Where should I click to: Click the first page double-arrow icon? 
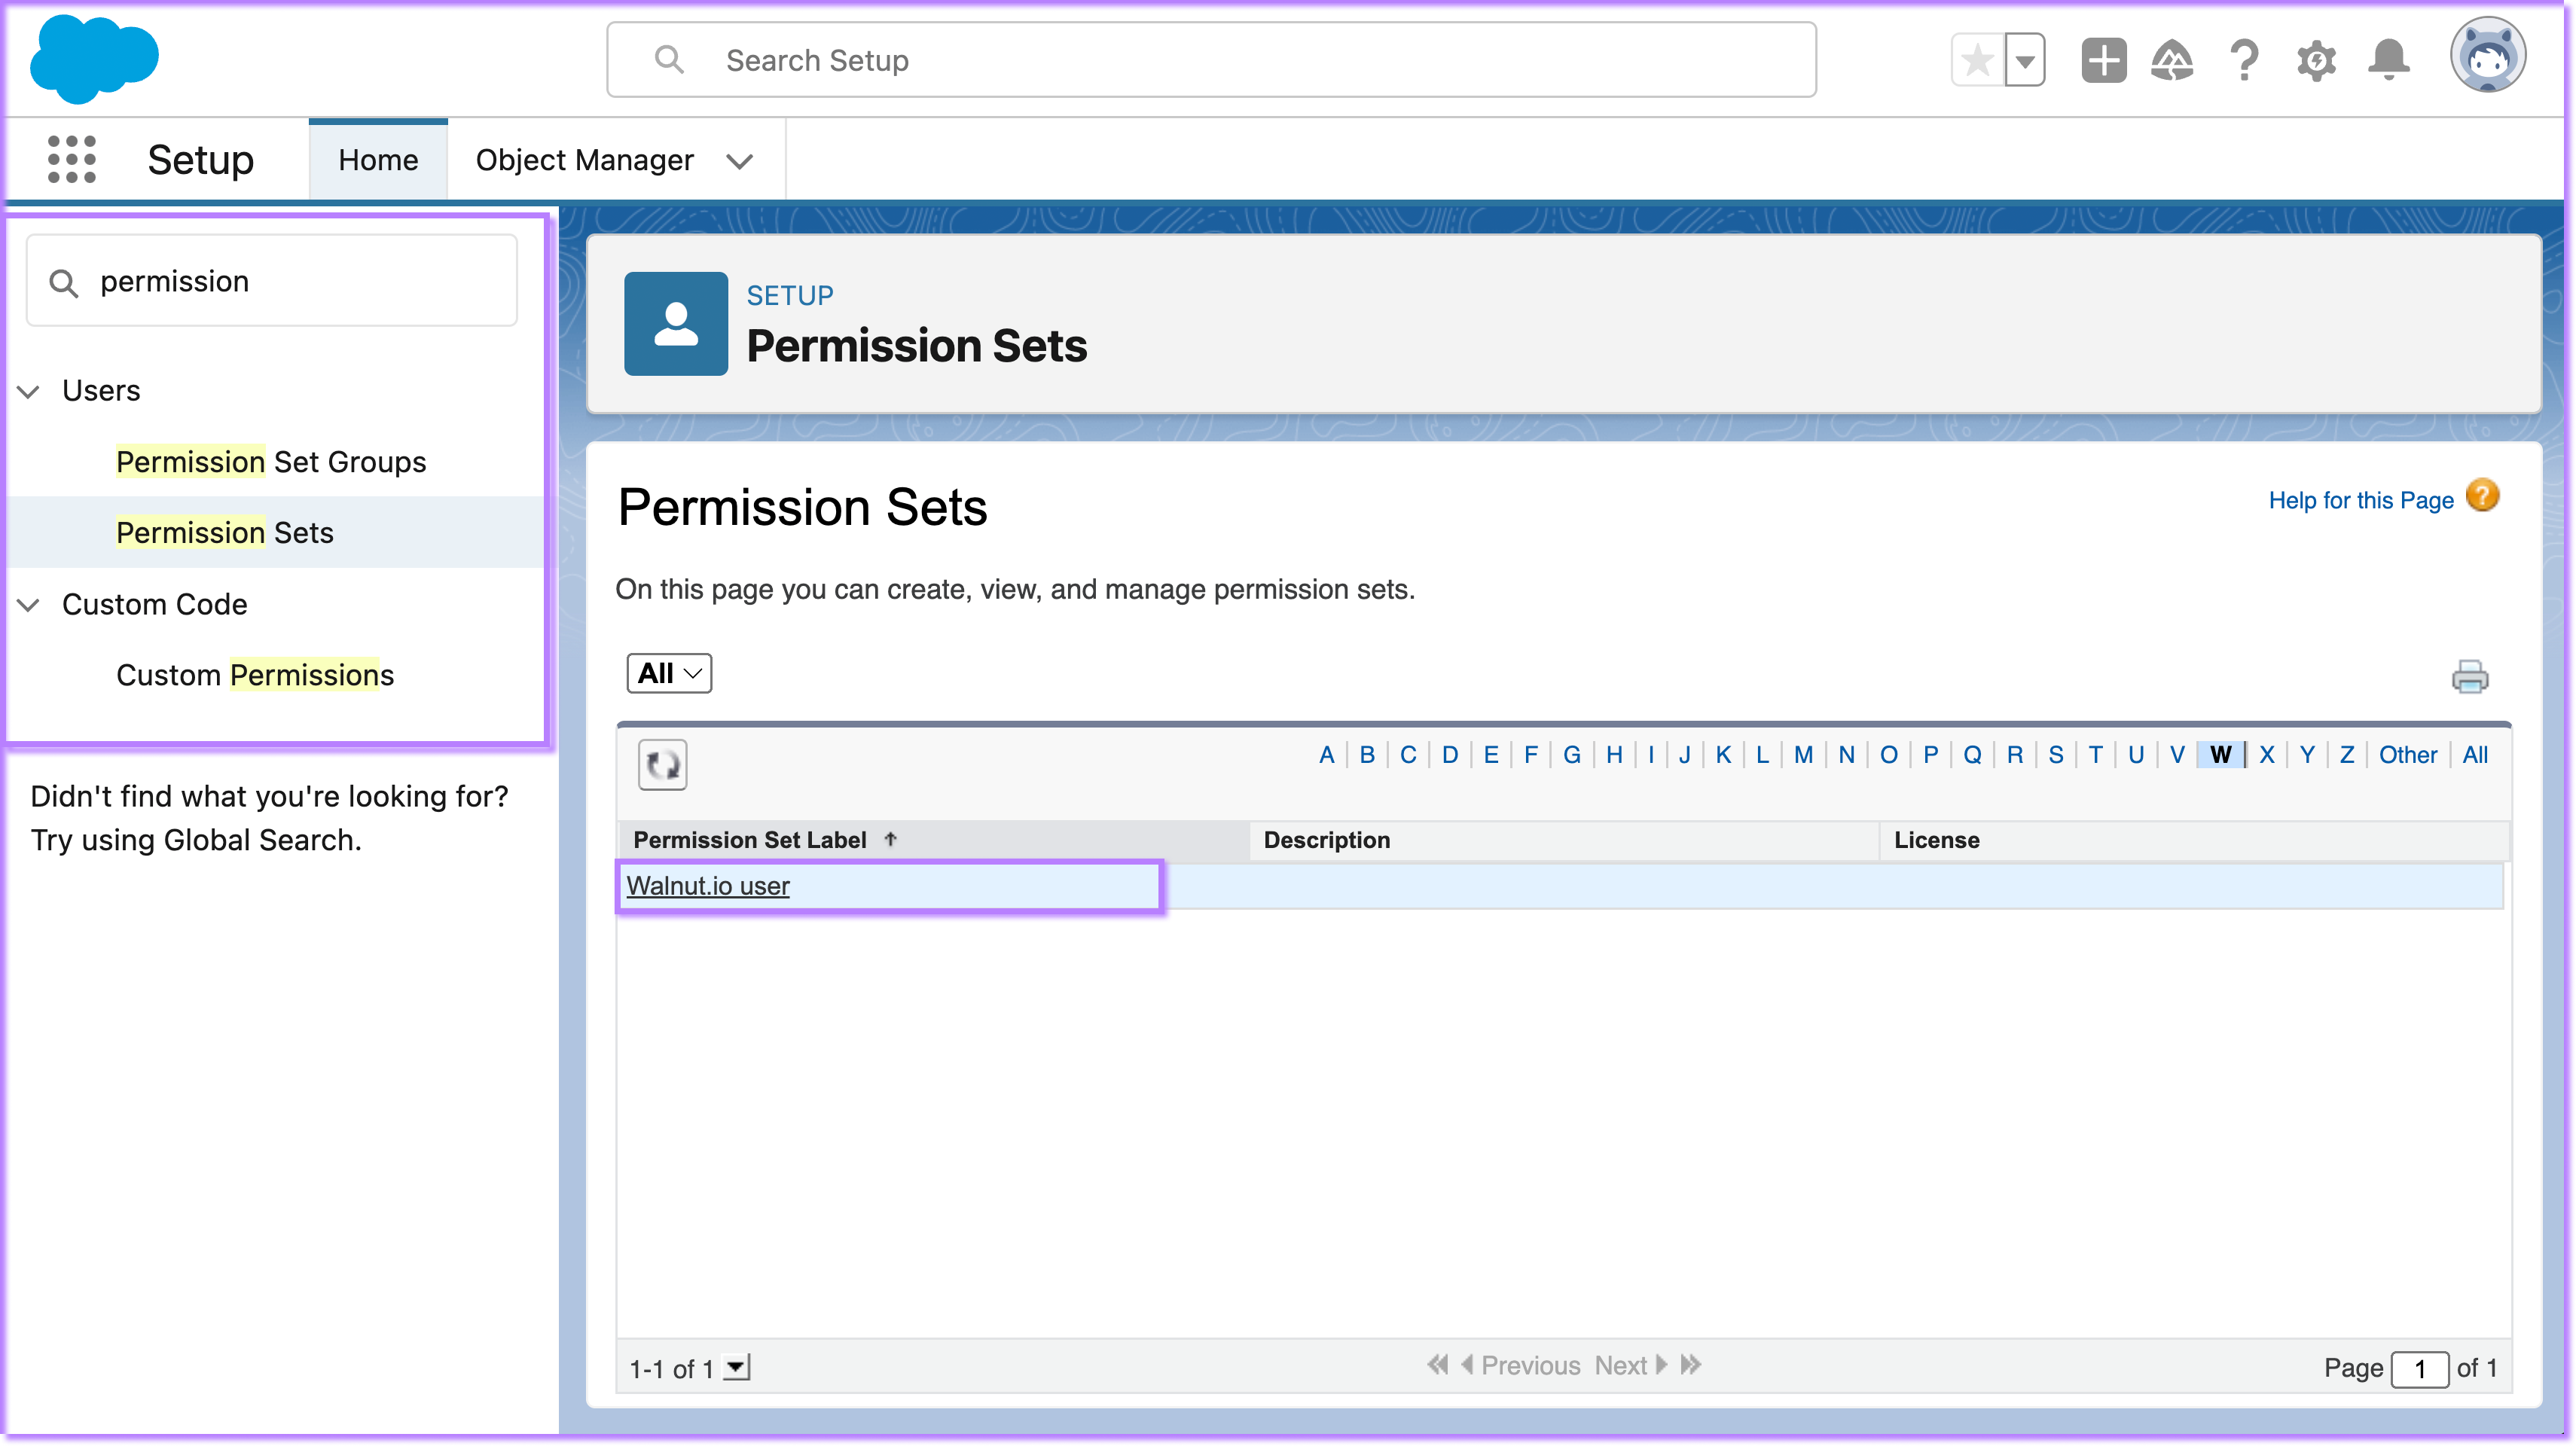tap(1438, 1365)
